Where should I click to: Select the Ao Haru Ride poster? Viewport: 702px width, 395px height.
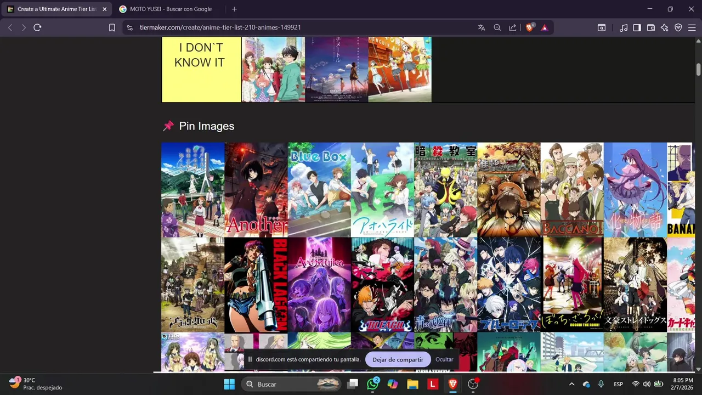(382, 190)
